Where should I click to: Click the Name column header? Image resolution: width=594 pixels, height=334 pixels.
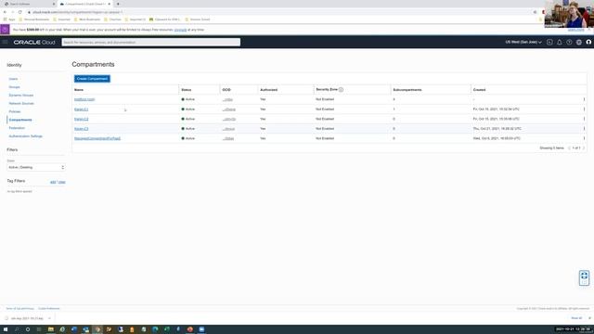click(79, 90)
